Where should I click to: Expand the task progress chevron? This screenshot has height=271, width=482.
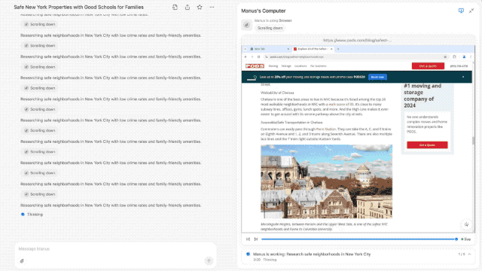[x=469, y=254]
